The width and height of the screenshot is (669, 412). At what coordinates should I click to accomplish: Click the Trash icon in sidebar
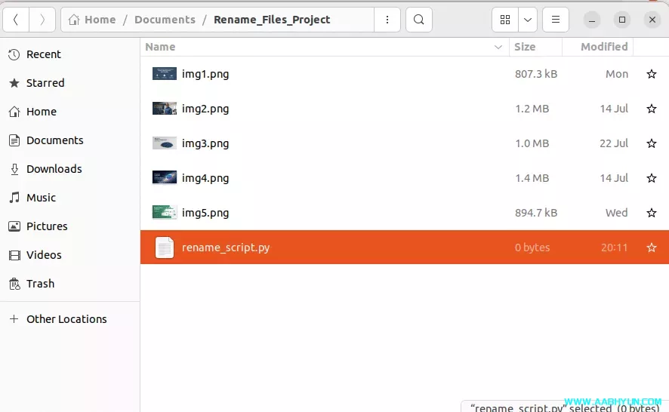[x=14, y=284]
